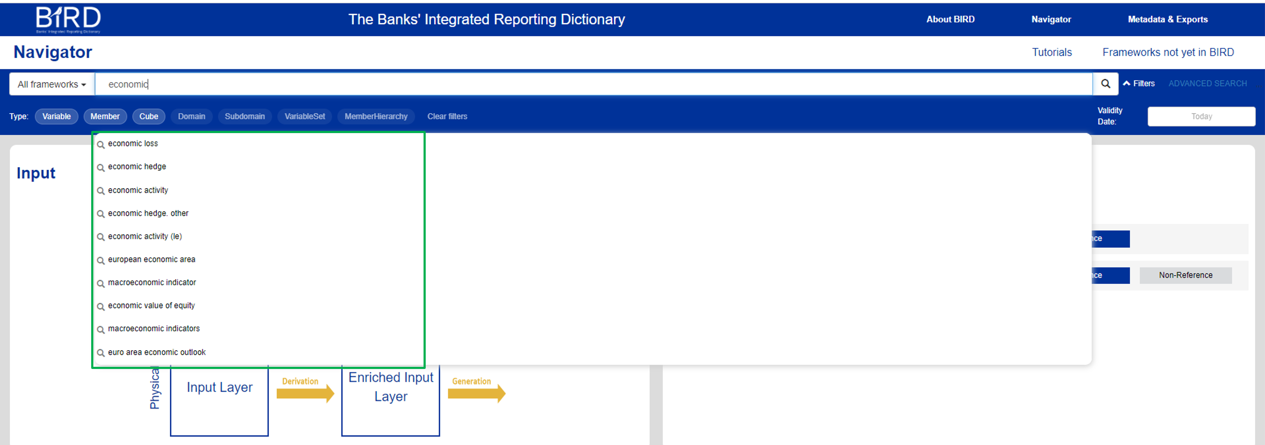
Task: Collapse the Filters chevron
Action: coord(1127,83)
